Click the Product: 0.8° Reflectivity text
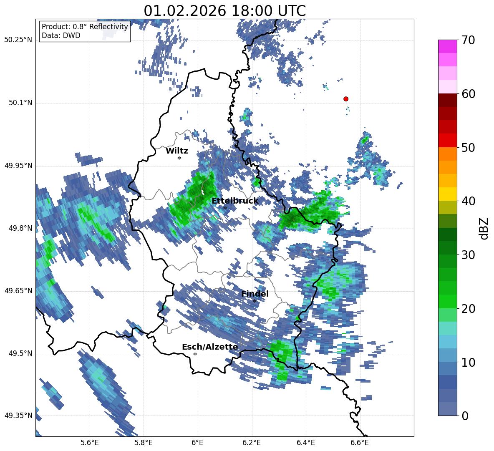The width and height of the screenshot is (494, 451). click(x=85, y=27)
